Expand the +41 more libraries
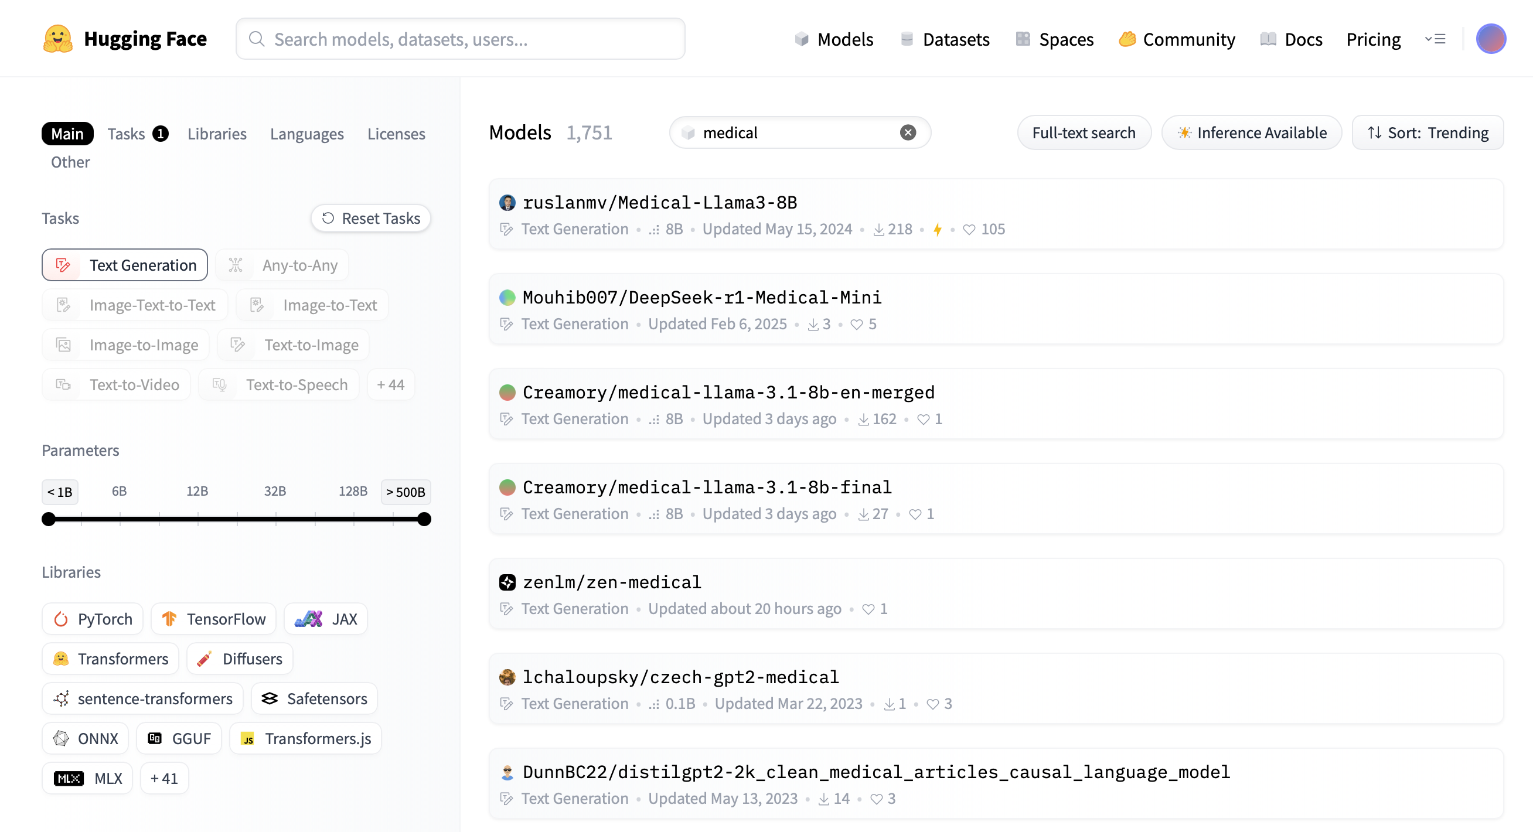The image size is (1533, 832). [164, 779]
